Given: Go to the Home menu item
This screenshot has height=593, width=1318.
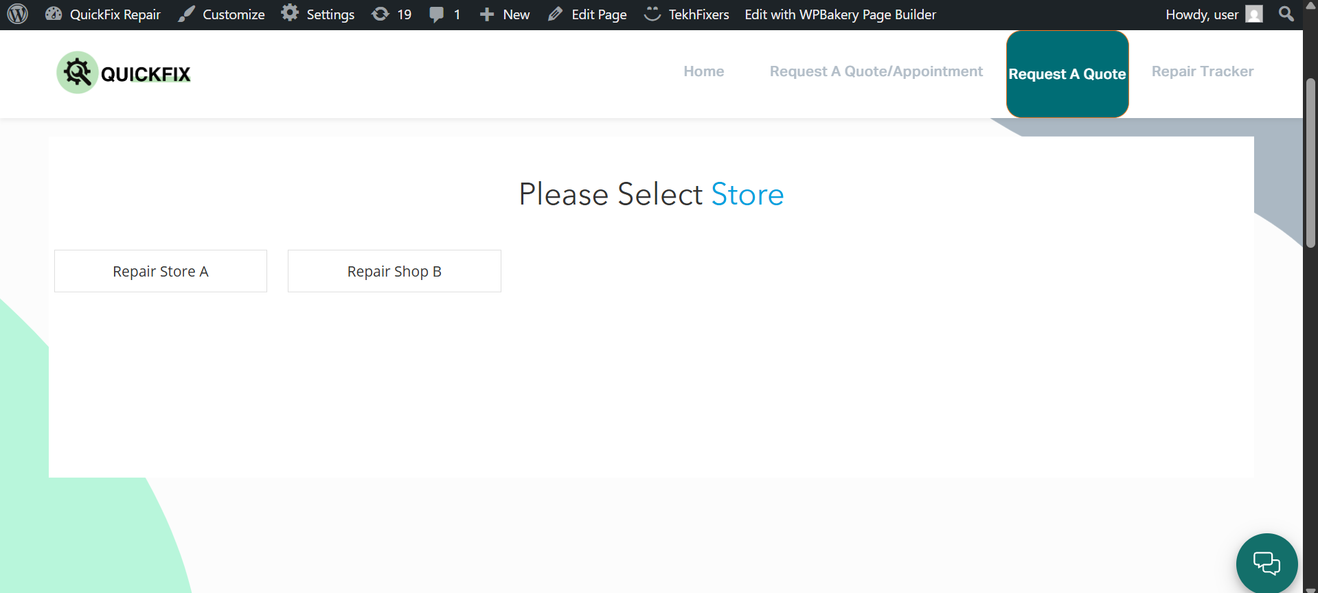Looking at the screenshot, I should tap(703, 71).
